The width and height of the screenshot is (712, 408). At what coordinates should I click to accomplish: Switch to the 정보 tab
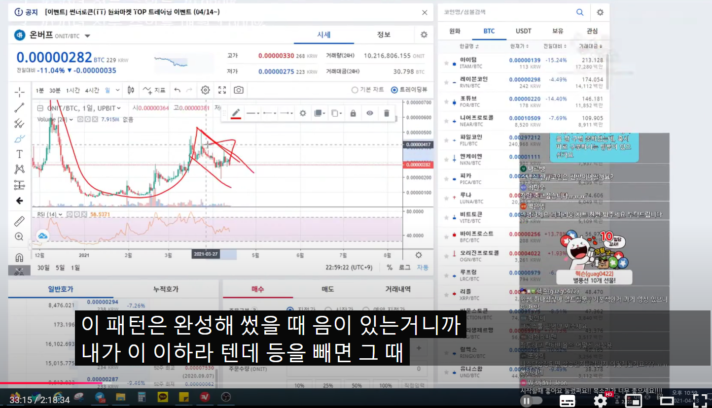[384, 34]
